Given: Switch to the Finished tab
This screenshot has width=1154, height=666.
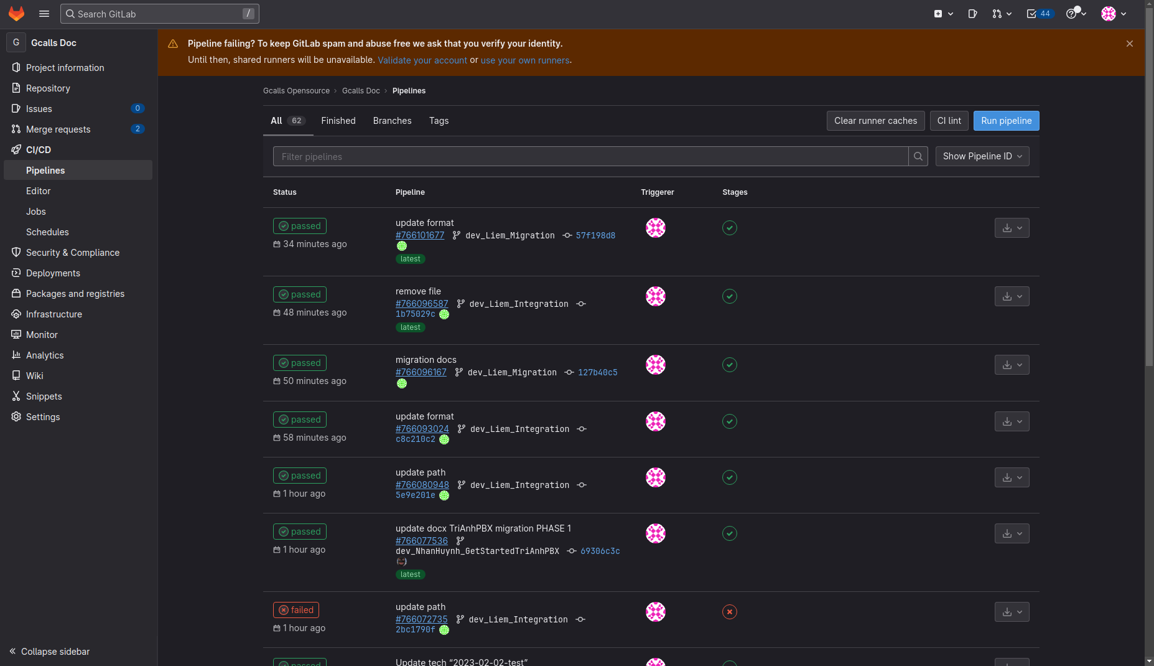Looking at the screenshot, I should click(338, 121).
